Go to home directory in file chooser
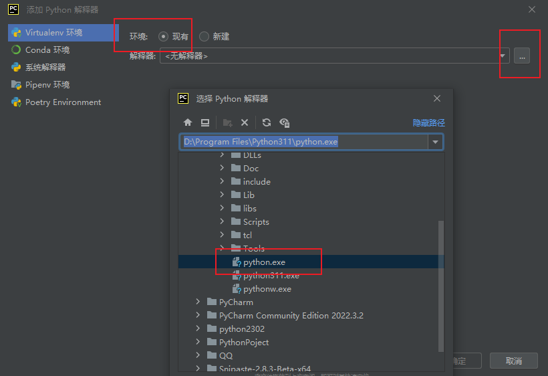This screenshot has height=376, width=548. 188,122
